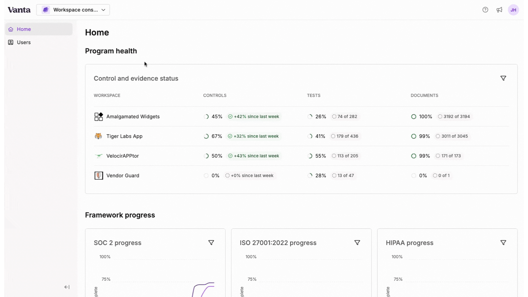Click the 26% tests value

point(321,117)
